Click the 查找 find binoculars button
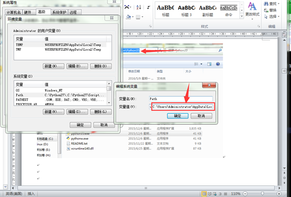Viewport: 291px width, 197px height. point(270,4)
